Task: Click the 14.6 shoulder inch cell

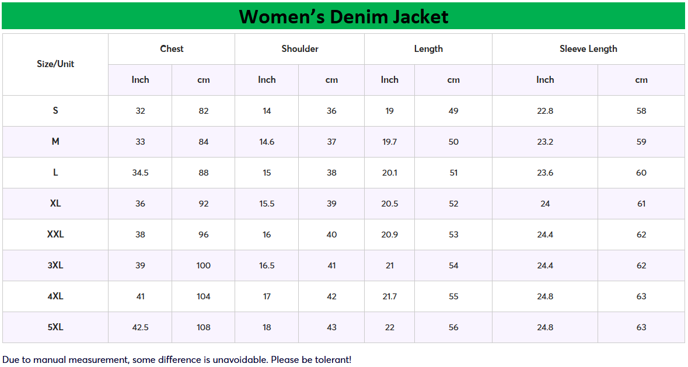Action: pos(267,142)
